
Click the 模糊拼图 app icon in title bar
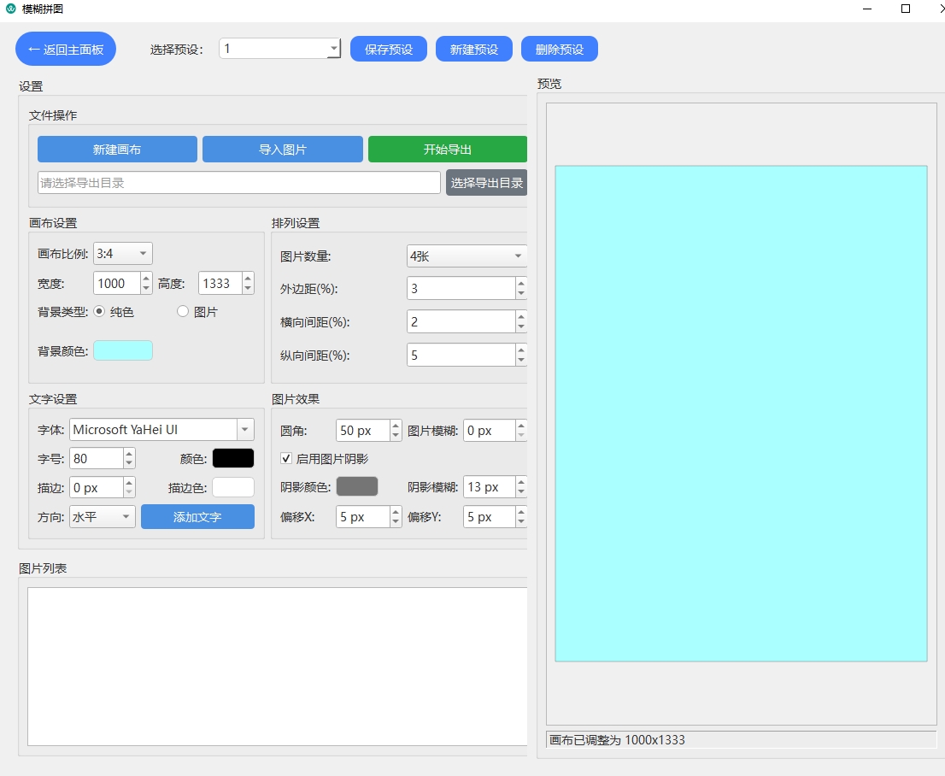(11, 9)
